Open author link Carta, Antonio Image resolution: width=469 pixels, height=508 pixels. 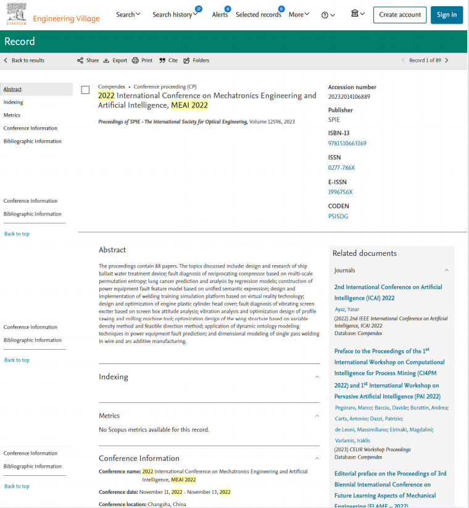(351, 418)
